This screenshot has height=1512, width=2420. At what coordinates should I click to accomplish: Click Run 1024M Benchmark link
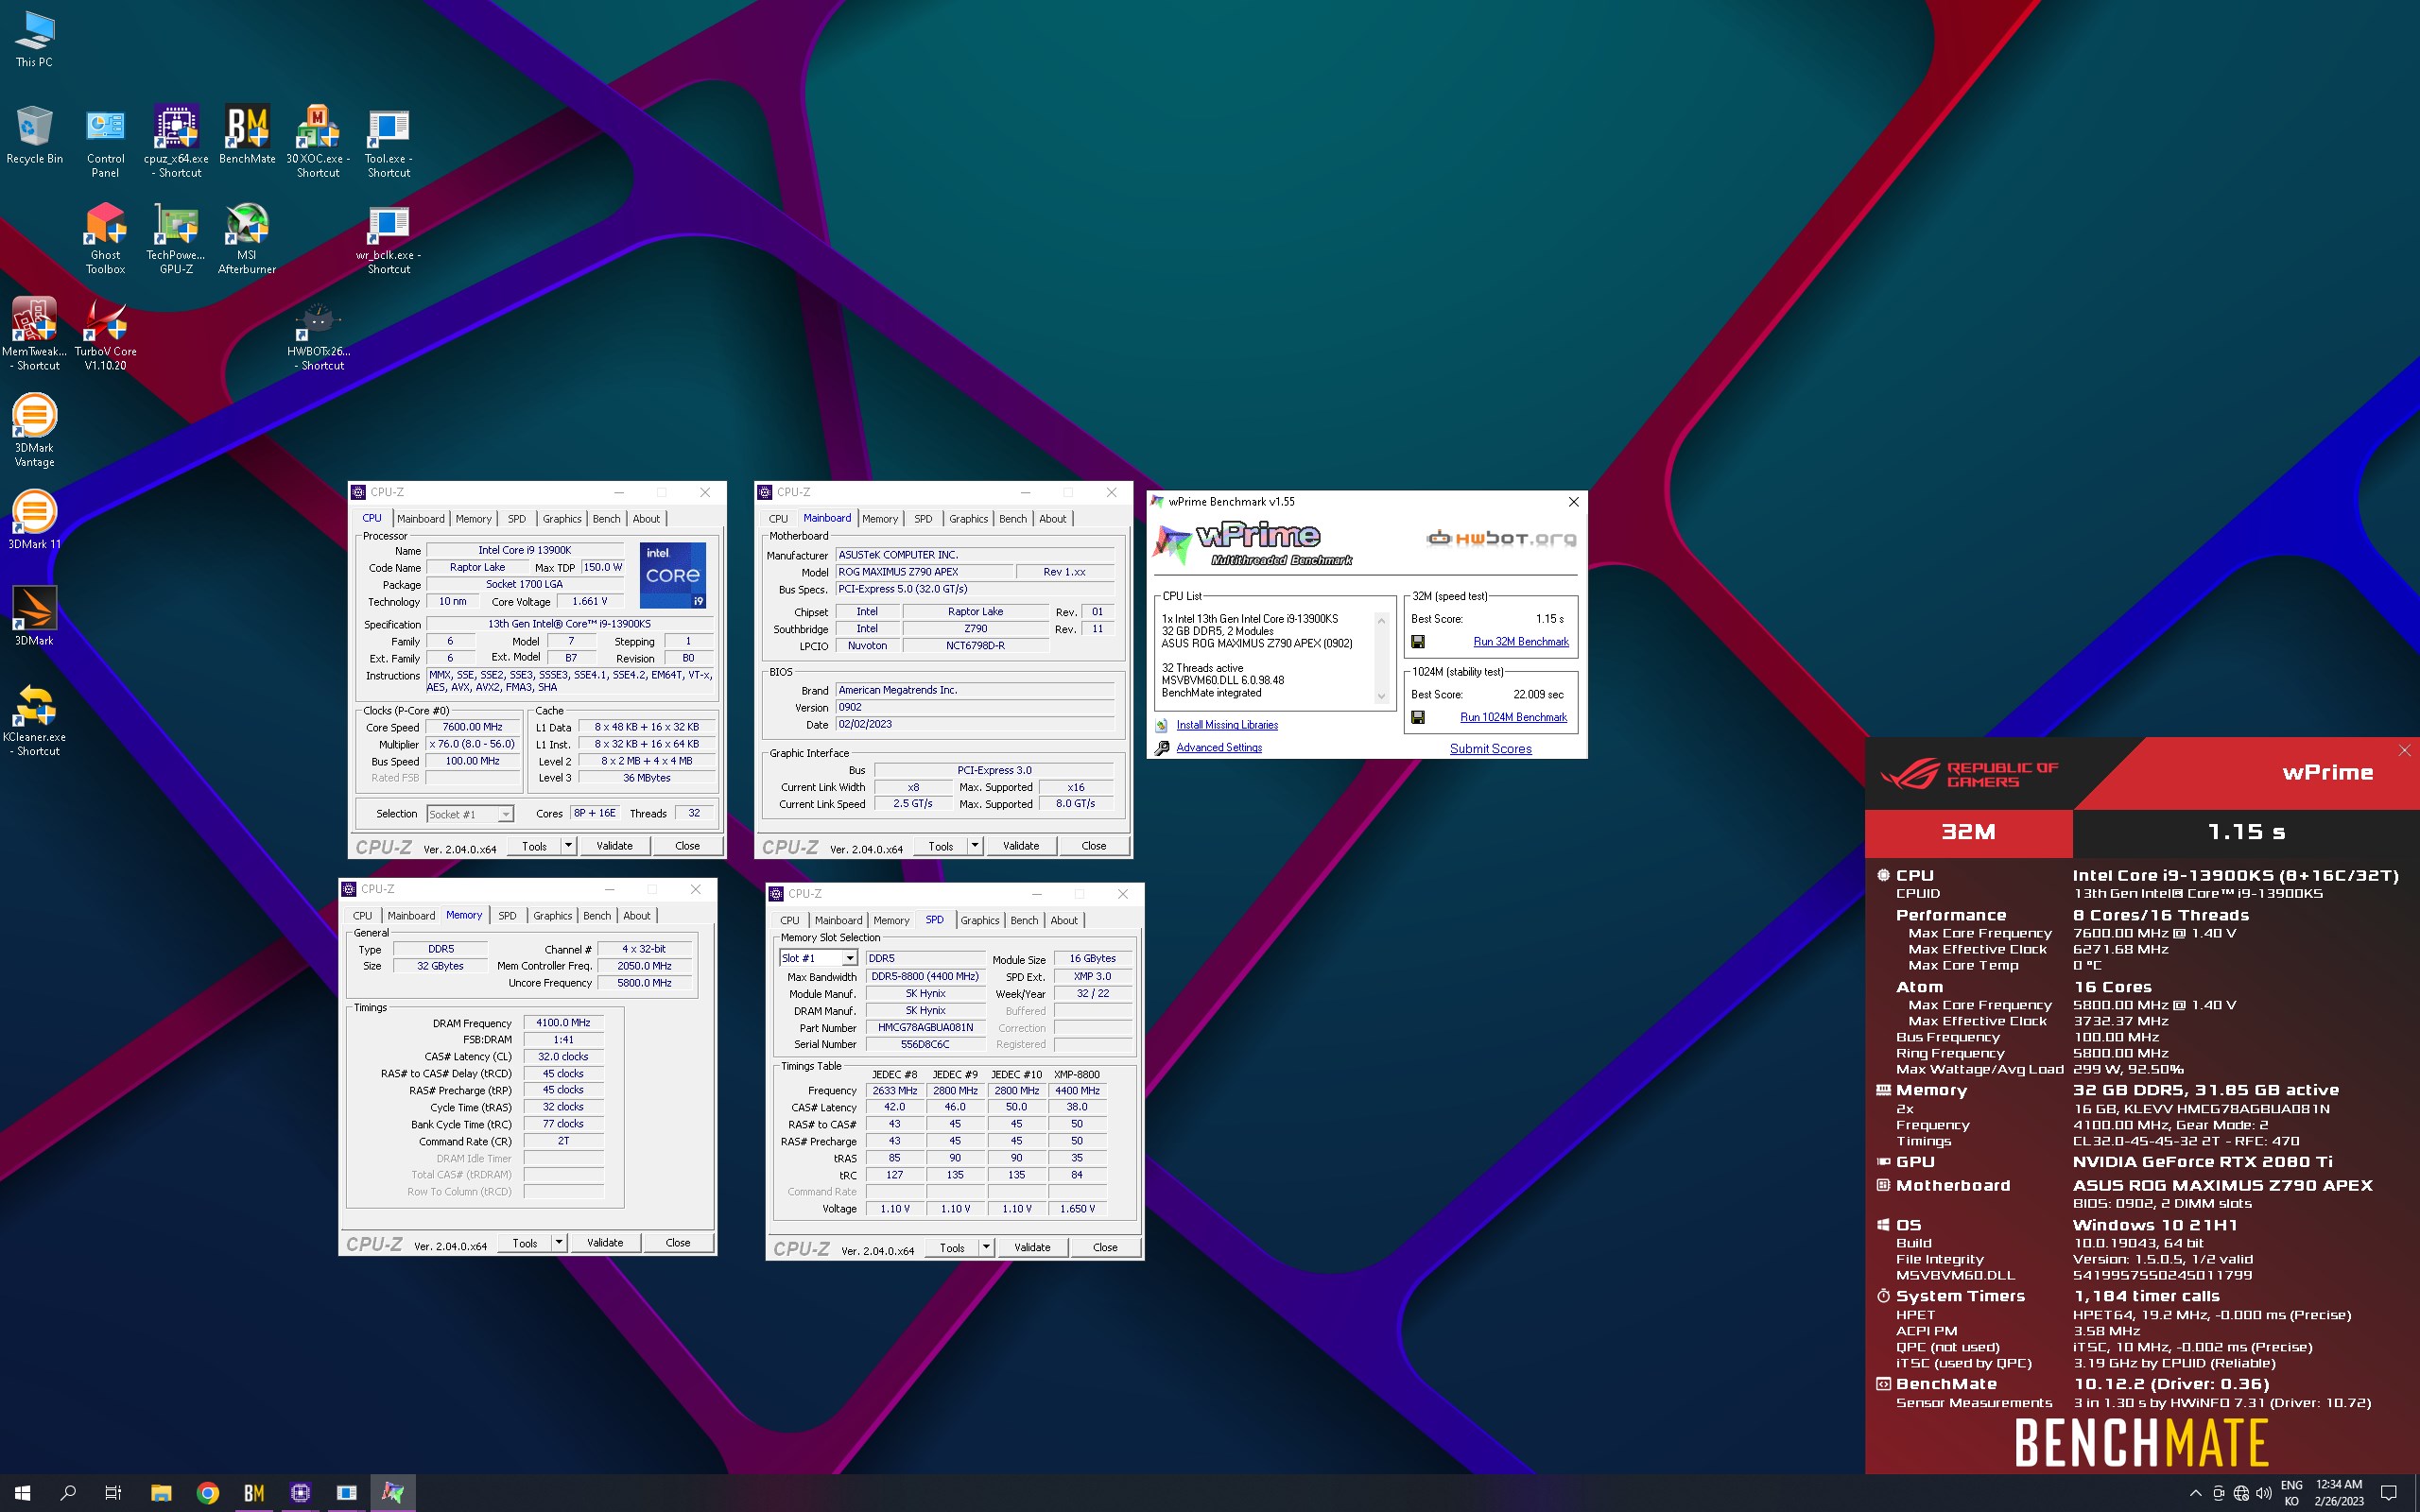tap(1513, 717)
